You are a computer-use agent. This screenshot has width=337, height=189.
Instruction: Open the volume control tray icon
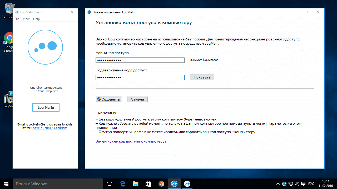(x=297, y=184)
